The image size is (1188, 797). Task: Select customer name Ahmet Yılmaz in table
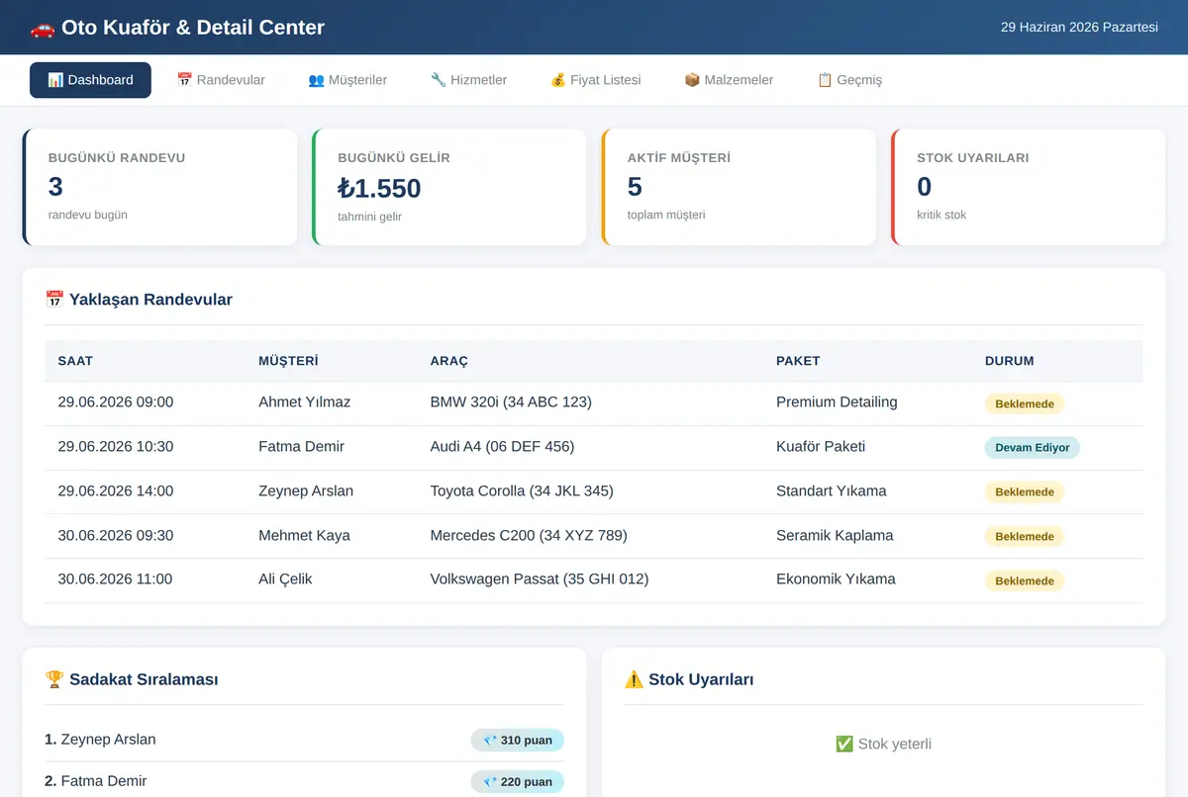click(x=304, y=402)
